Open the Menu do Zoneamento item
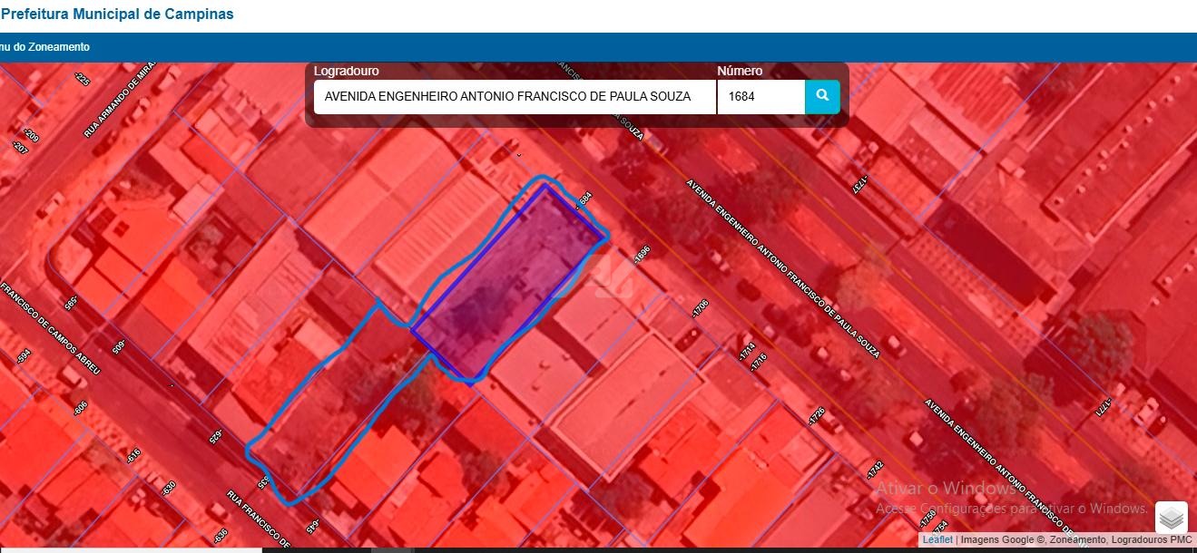1197x553 pixels. coord(45,47)
